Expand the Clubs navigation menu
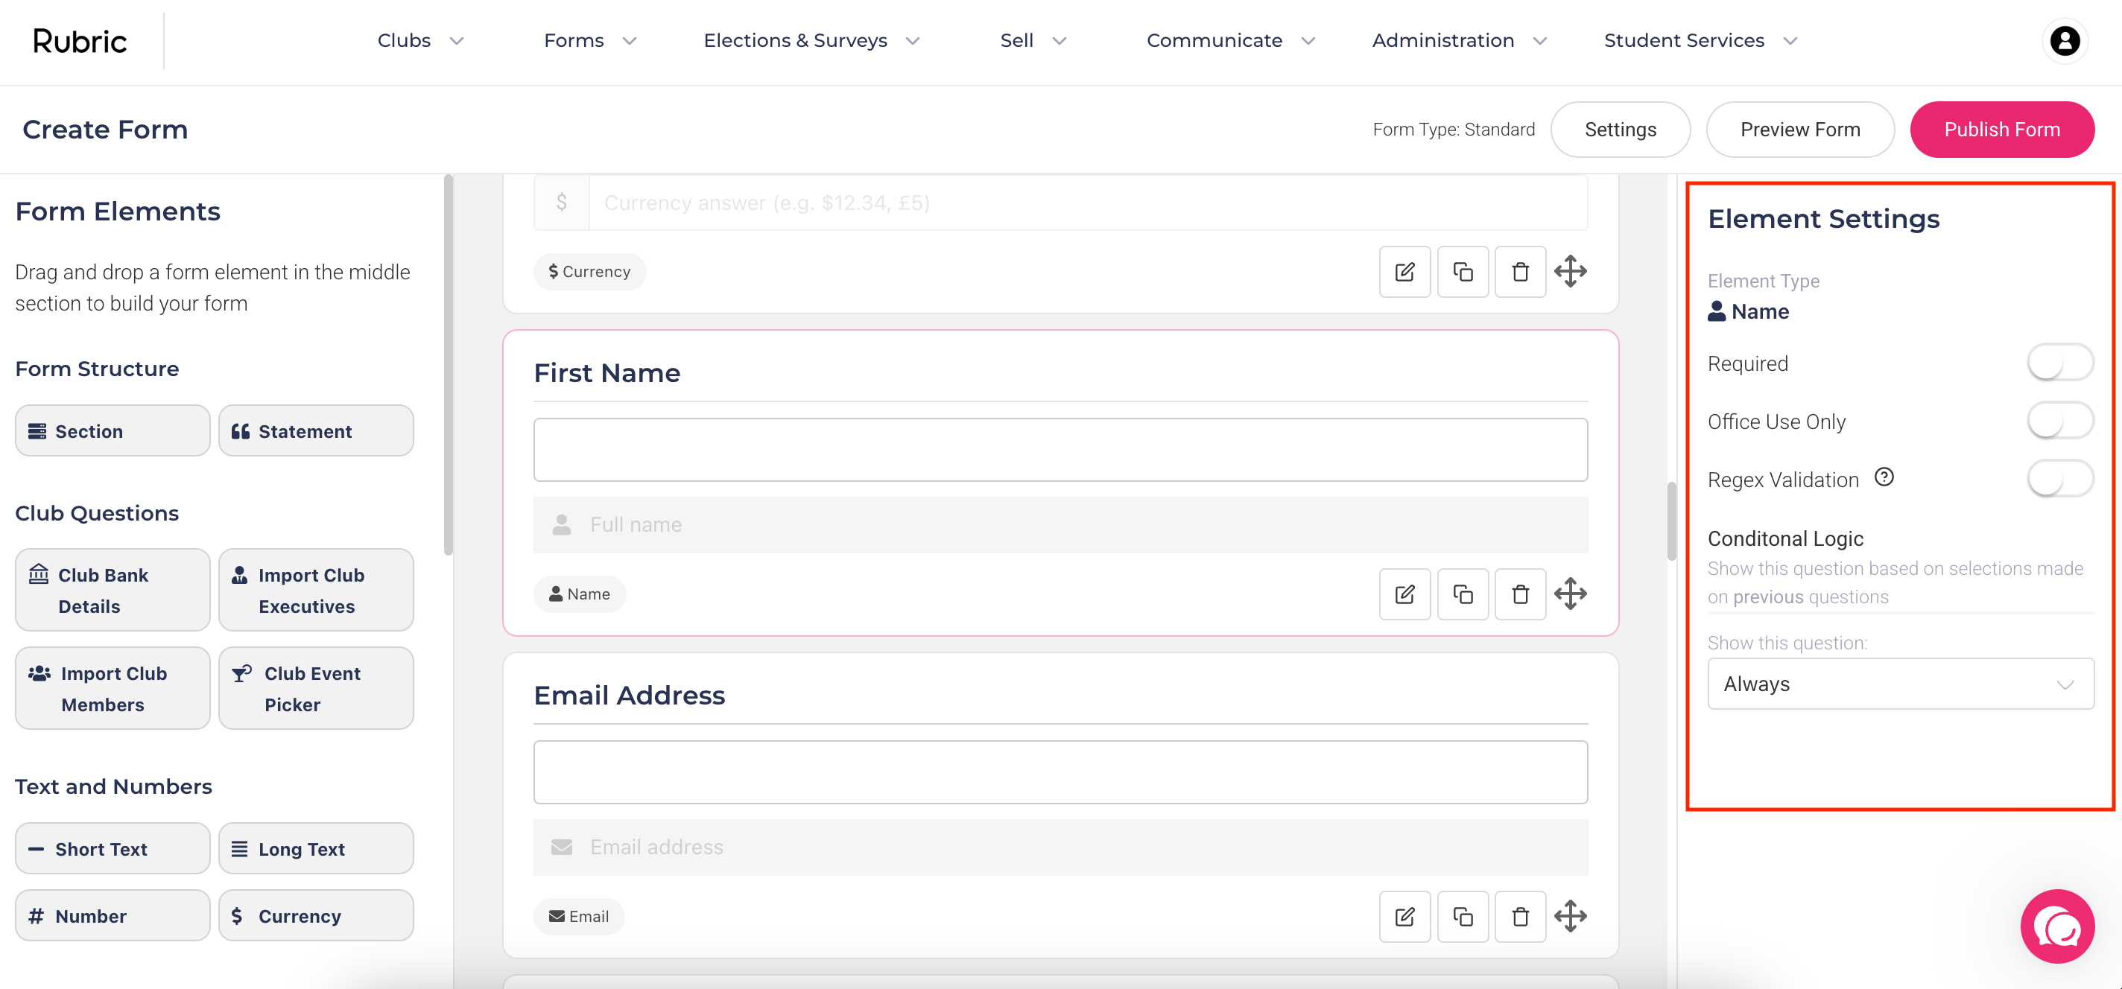The height and width of the screenshot is (989, 2122). coord(420,40)
